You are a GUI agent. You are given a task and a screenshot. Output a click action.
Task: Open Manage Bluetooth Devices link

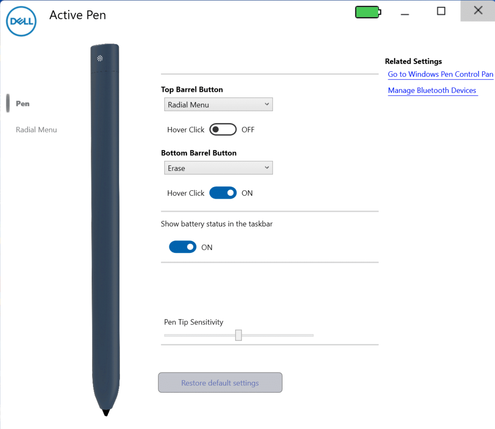[x=432, y=90]
